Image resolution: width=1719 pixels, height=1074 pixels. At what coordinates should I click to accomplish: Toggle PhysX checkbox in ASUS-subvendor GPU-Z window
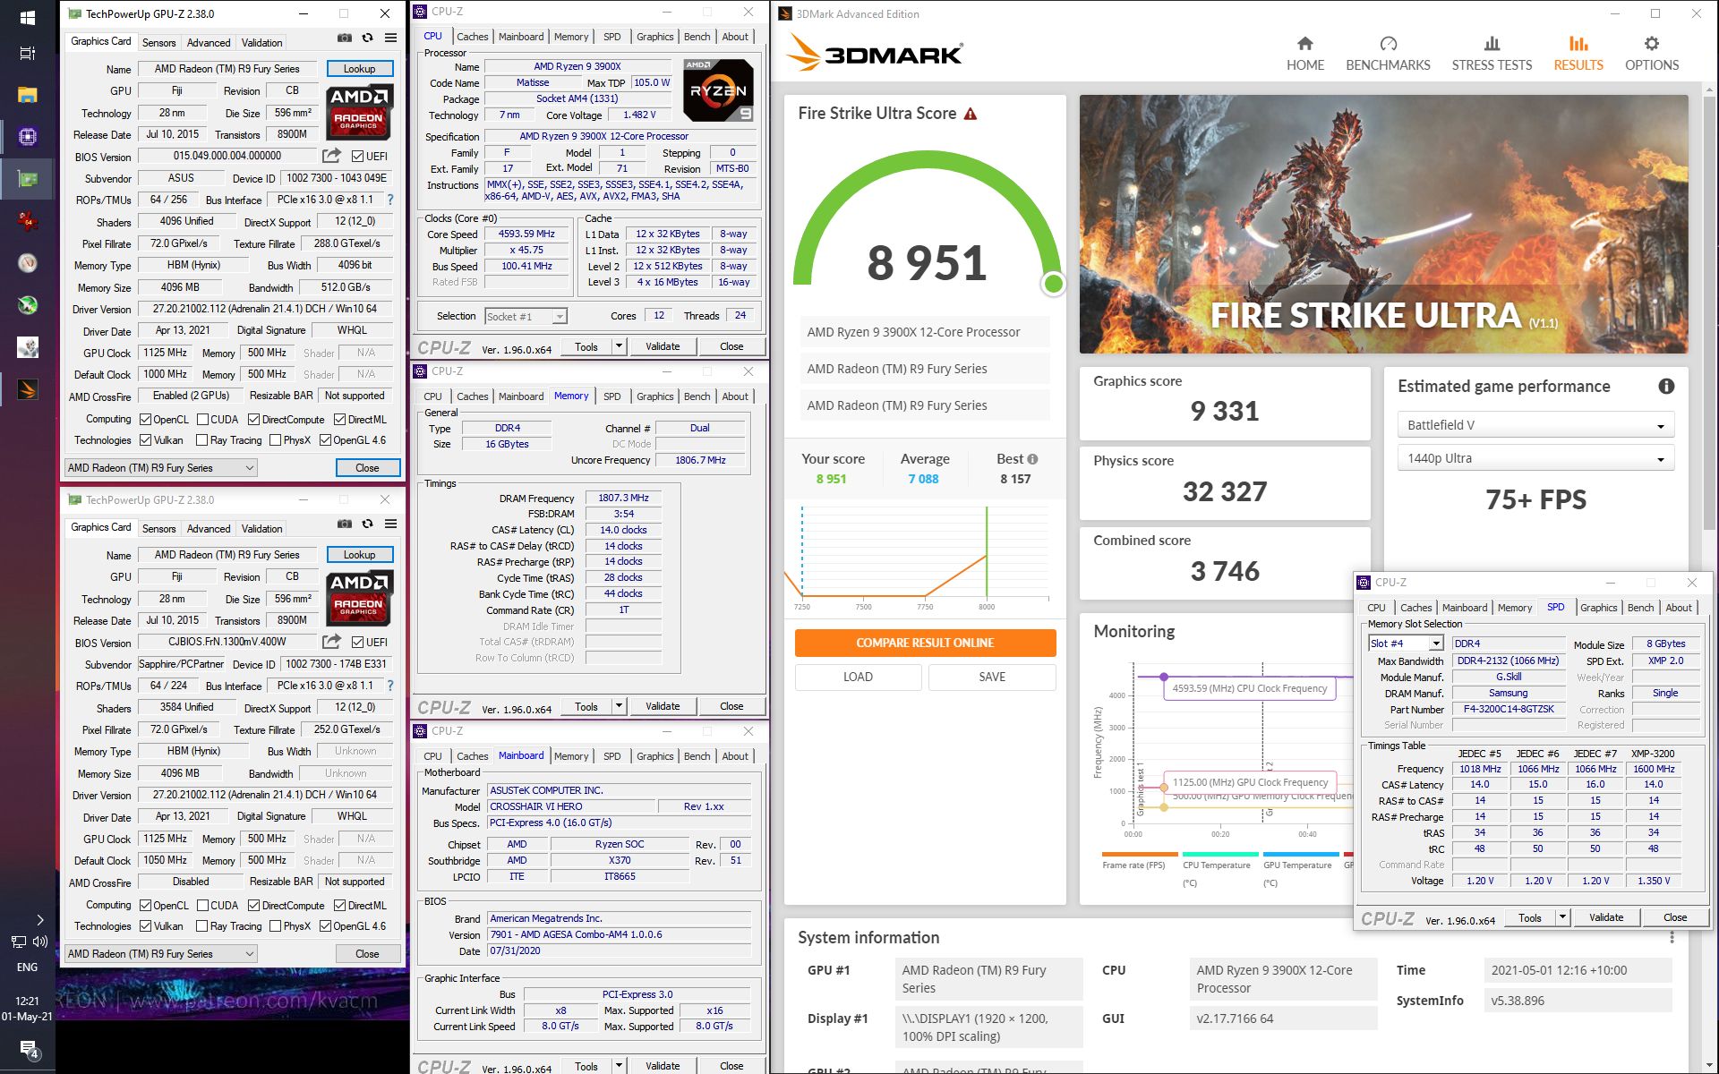pyautogui.click(x=276, y=440)
